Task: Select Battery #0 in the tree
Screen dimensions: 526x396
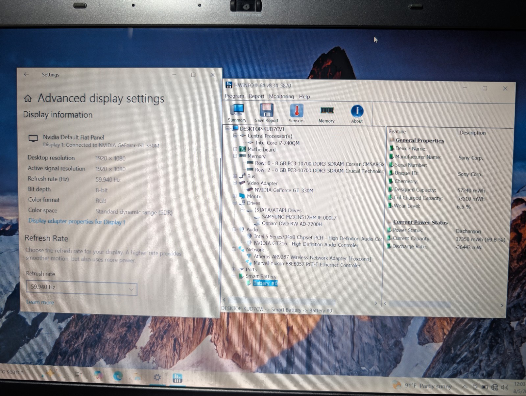Action: 265,283
